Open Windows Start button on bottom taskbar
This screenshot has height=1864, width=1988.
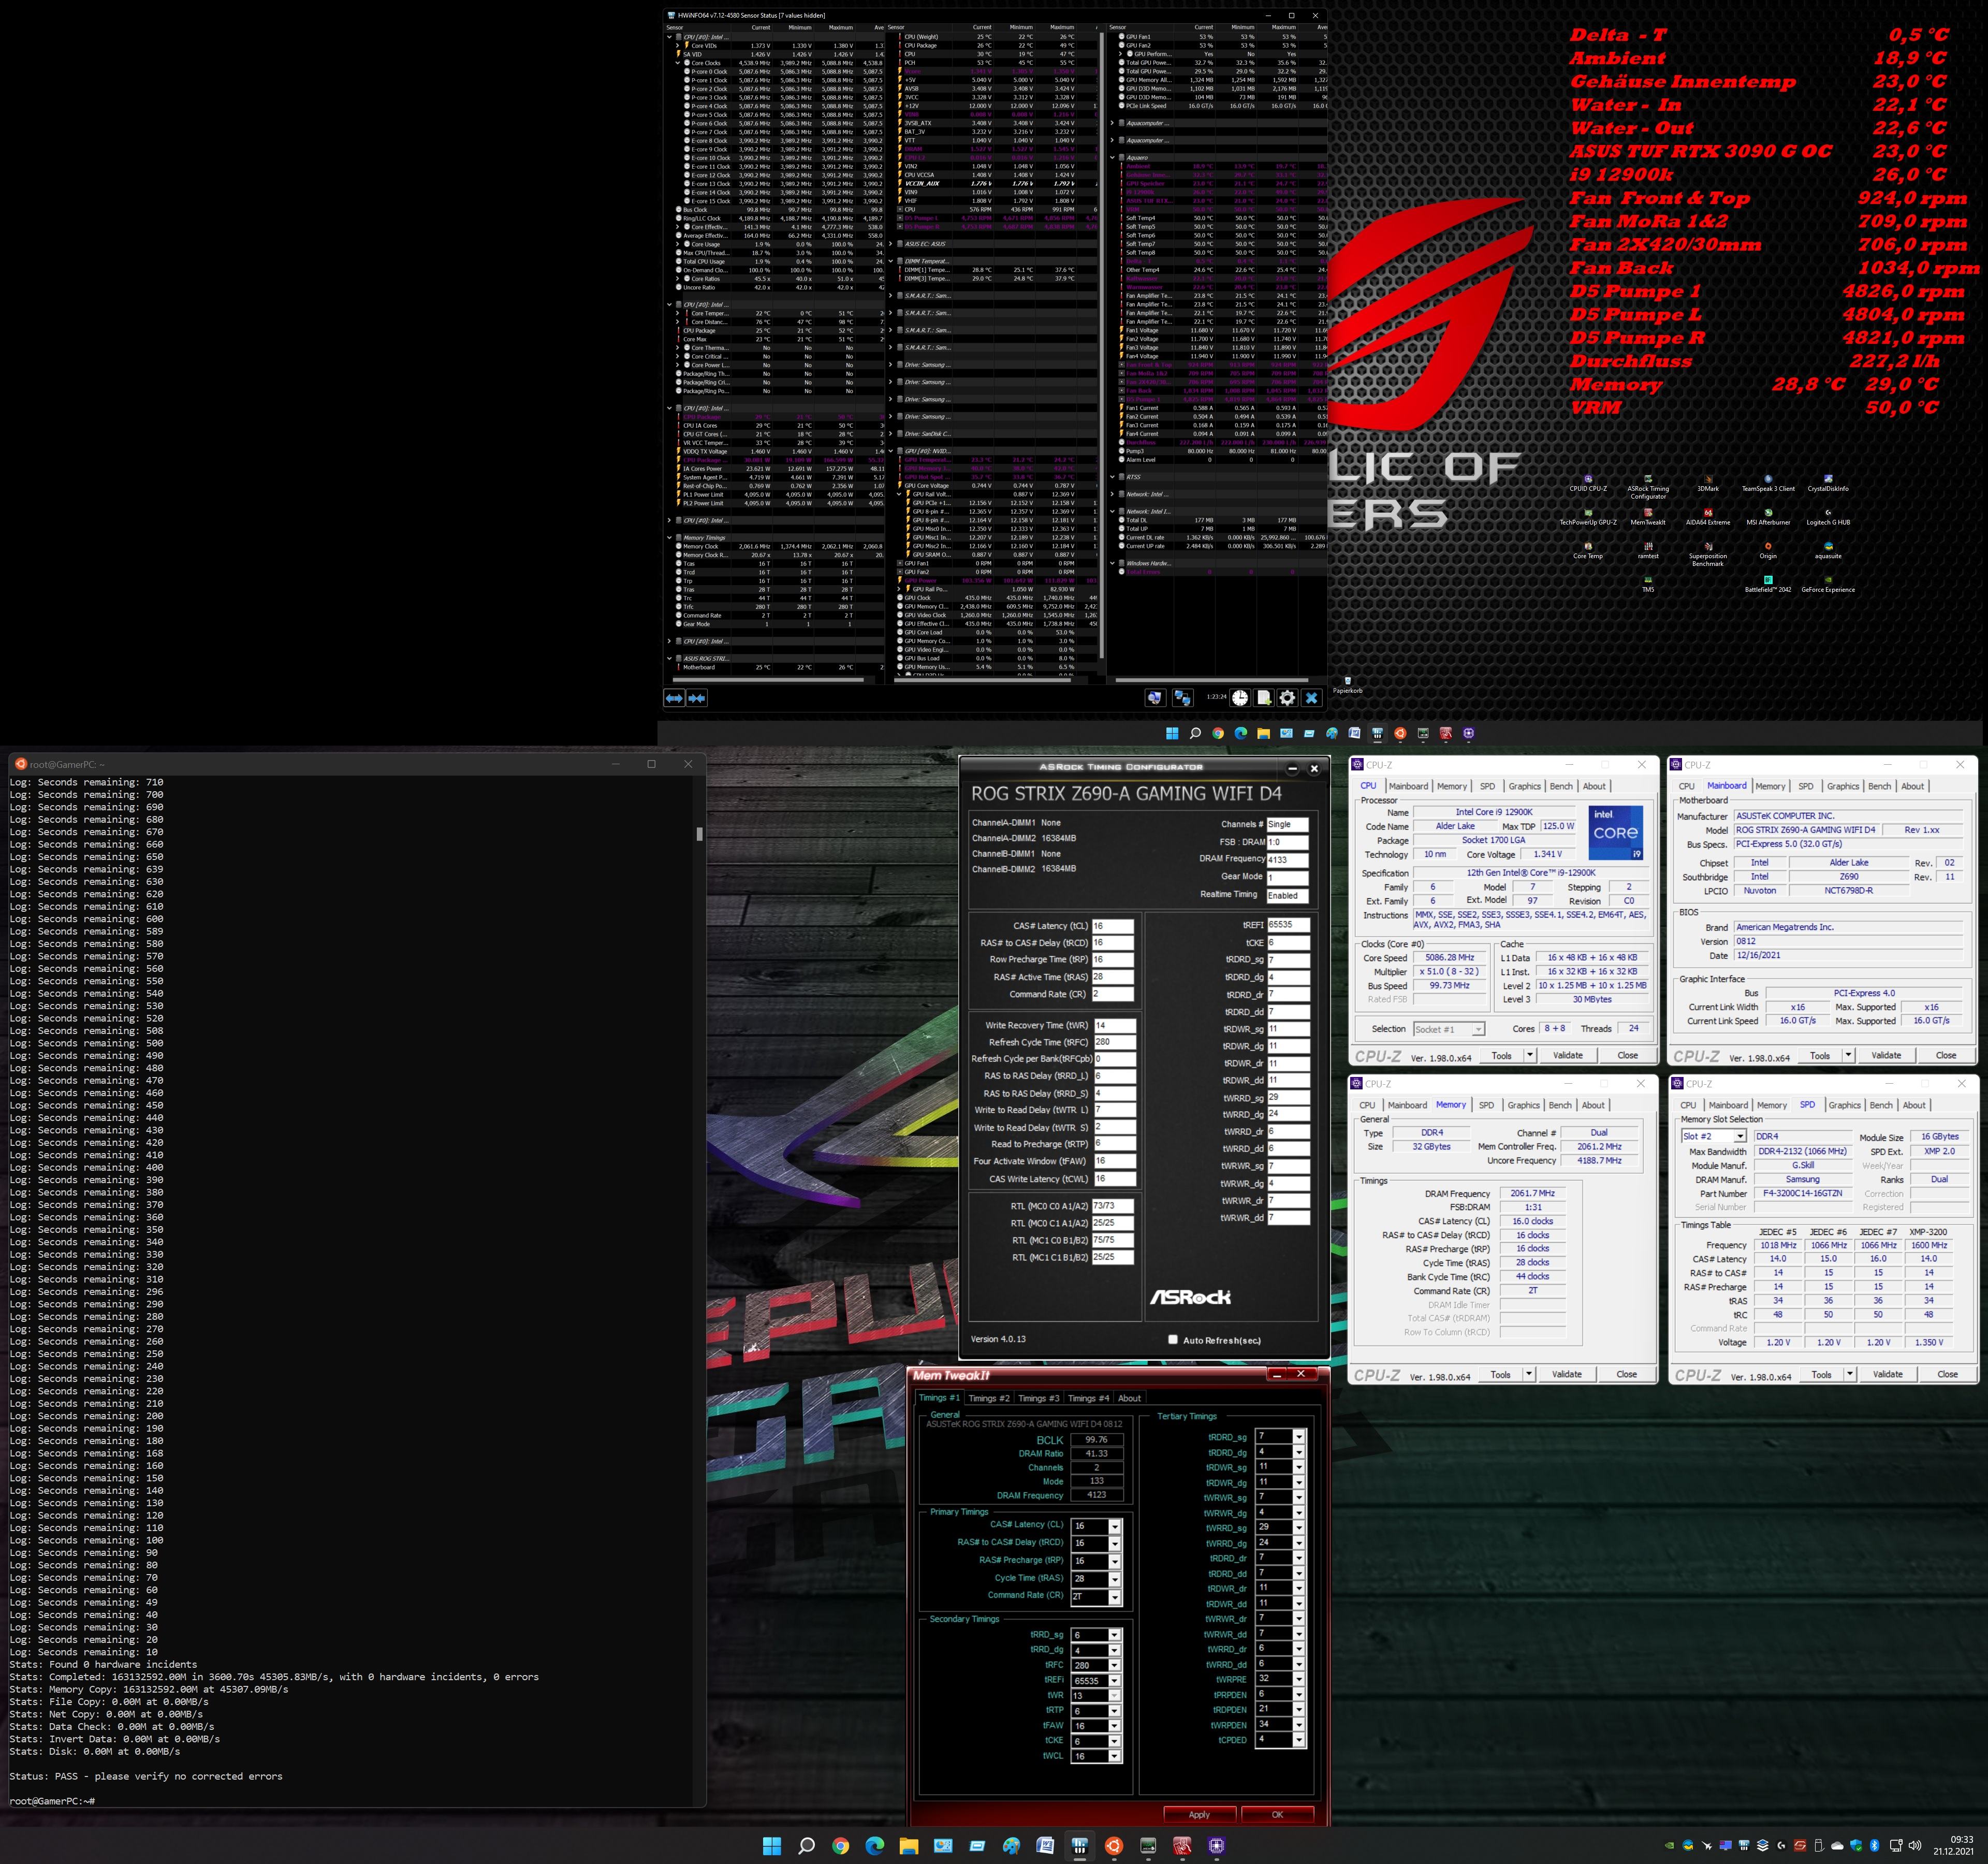tap(772, 1845)
